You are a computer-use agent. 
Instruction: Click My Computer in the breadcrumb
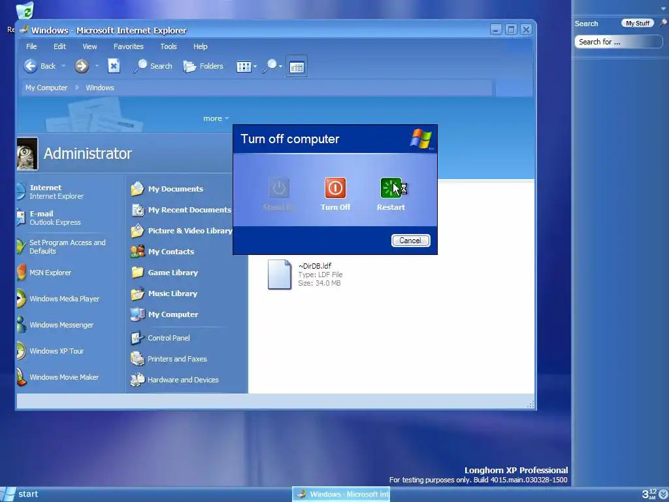(46, 88)
